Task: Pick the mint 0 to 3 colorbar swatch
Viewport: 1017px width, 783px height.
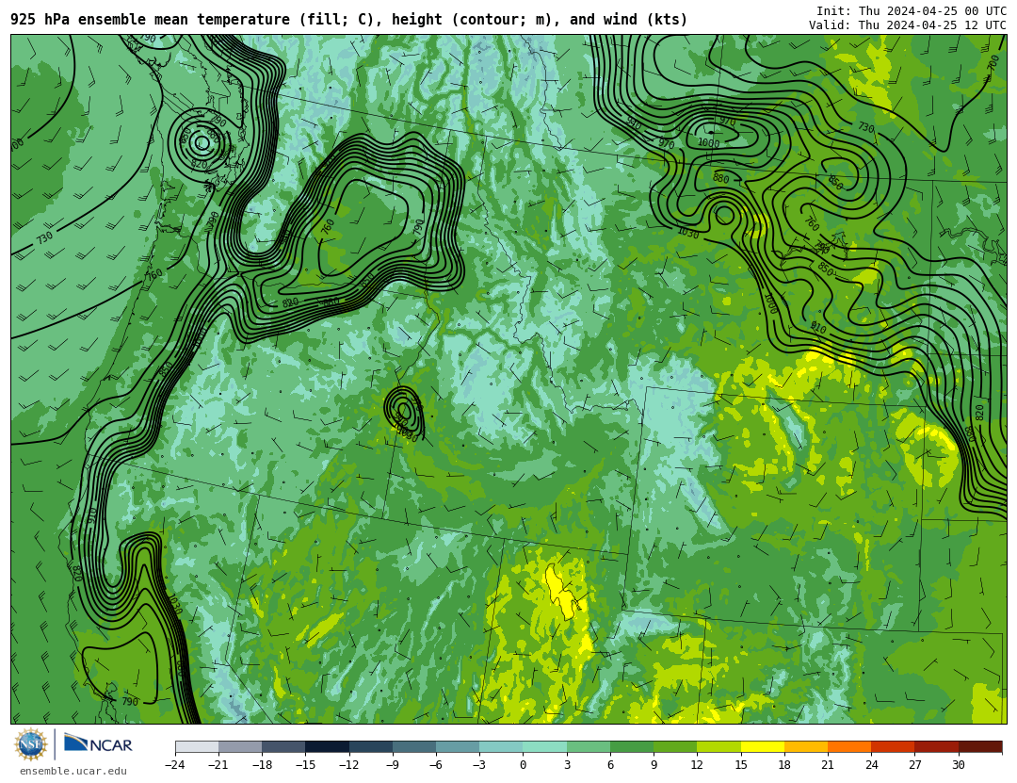Action: click(x=545, y=746)
